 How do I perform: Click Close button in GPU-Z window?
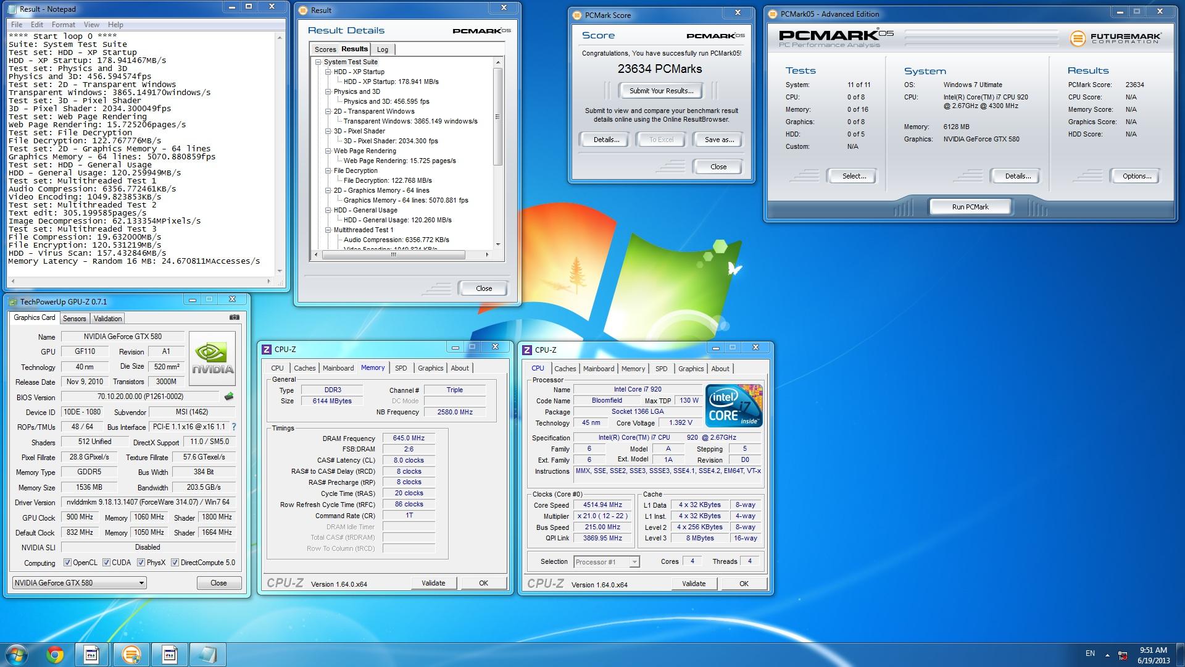[x=218, y=583]
